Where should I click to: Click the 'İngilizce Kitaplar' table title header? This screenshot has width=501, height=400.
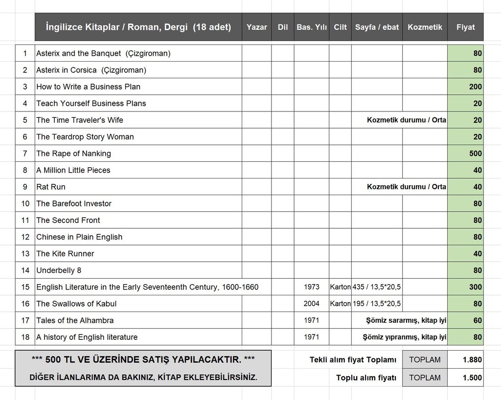pyautogui.click(x=138, y=27)
